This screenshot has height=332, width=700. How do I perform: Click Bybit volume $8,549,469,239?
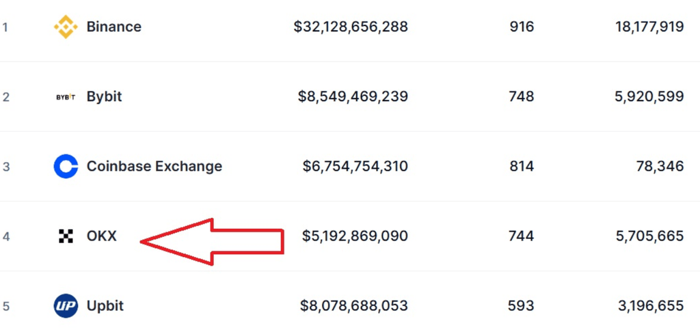(353, 97)
